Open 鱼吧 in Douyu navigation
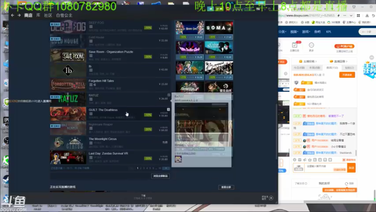 point(317,32)
